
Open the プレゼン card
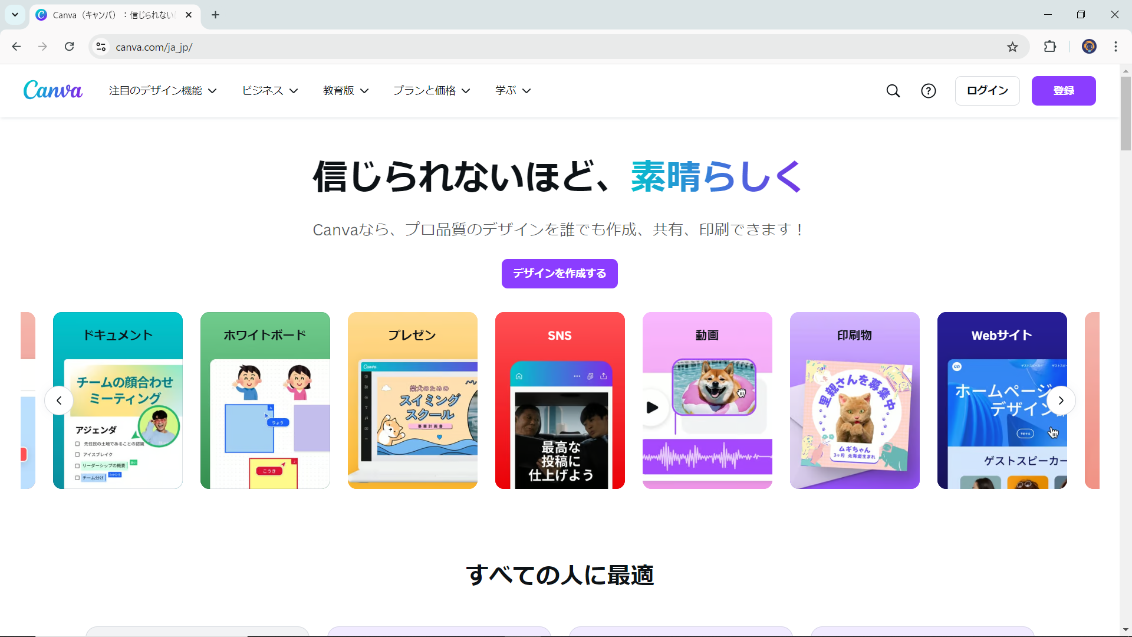[413, 400]
